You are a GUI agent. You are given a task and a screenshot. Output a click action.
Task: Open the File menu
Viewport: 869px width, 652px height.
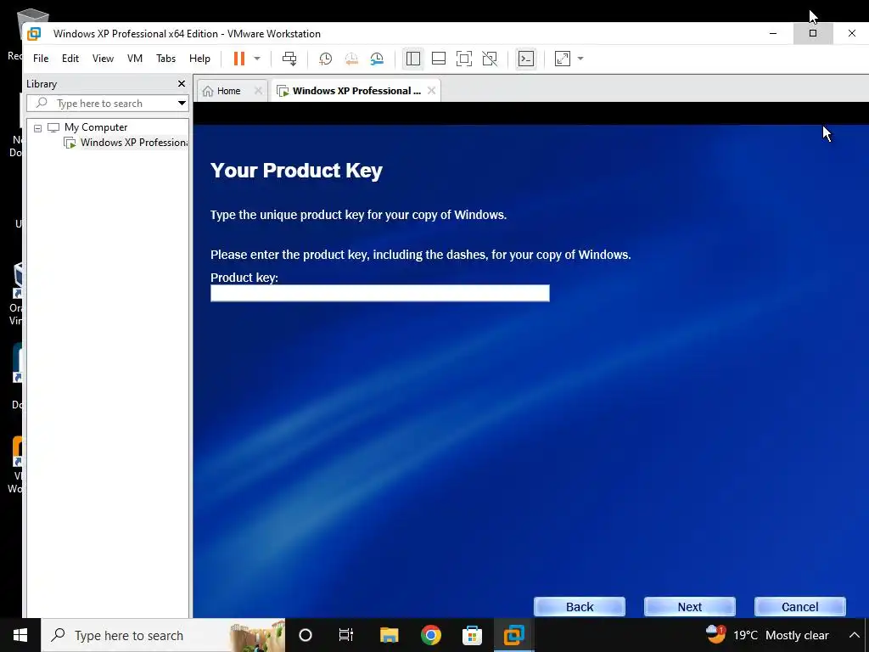[41, 59]
